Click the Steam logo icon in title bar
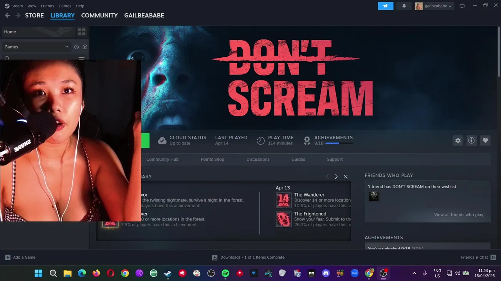501x281 pixels. 7,6
